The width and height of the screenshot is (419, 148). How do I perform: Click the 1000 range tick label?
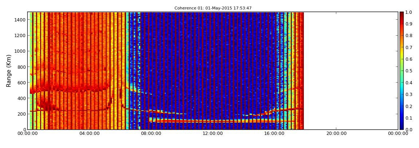tap(20, 51)
